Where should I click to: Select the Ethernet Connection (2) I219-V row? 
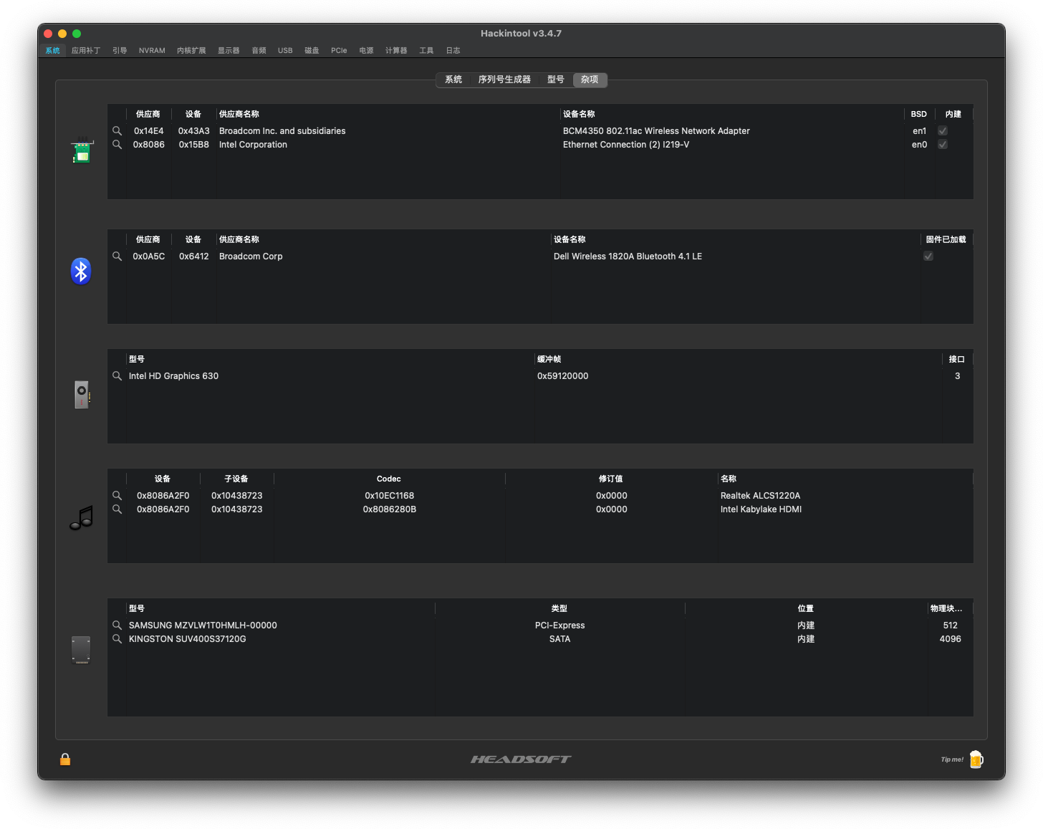(x=540, y=145)
